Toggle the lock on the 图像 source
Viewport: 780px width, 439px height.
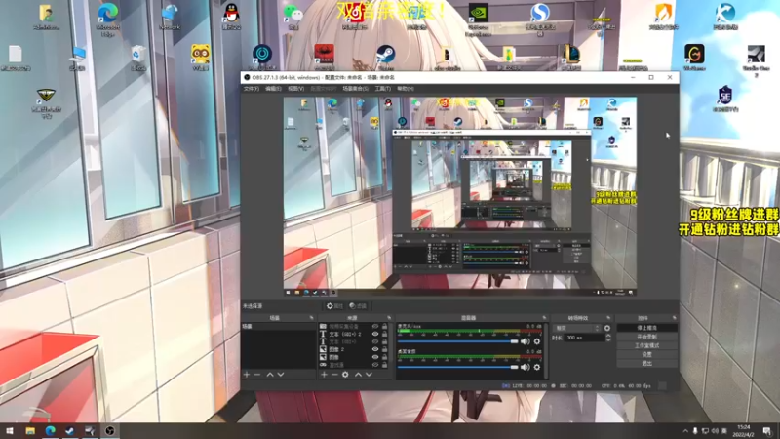point(384,357)
